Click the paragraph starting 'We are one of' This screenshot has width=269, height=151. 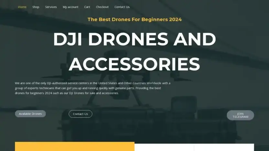click(93, 88)
